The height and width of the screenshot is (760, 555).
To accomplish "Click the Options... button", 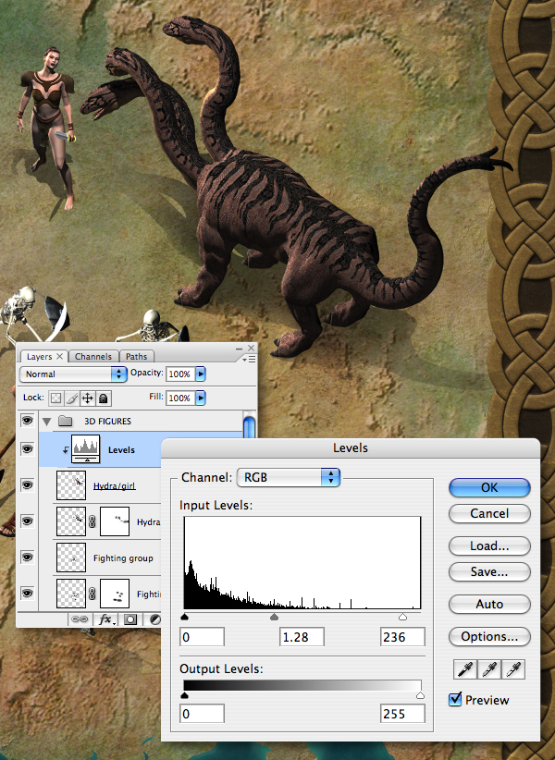I will [x=489, y=636].
